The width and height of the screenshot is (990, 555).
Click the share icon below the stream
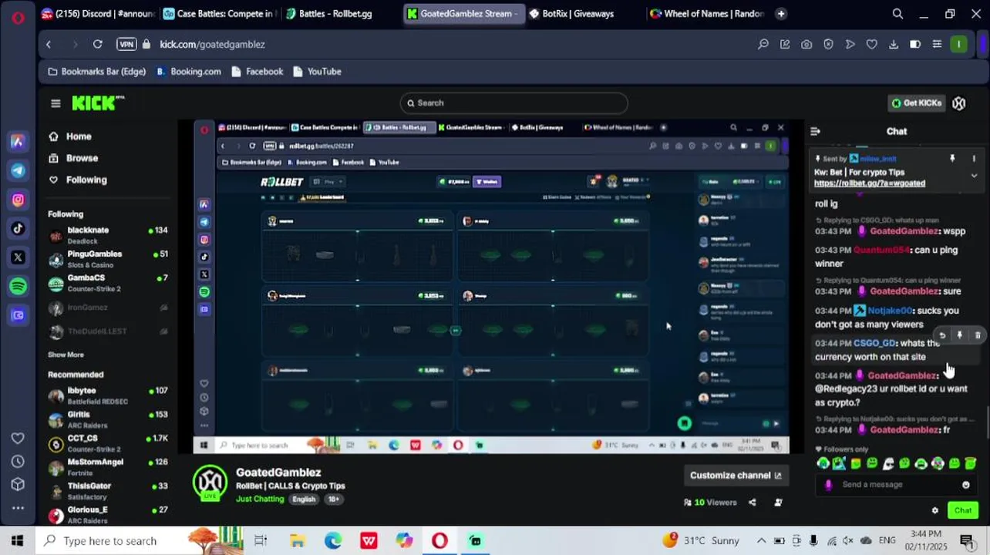click(x=753, y=503)
